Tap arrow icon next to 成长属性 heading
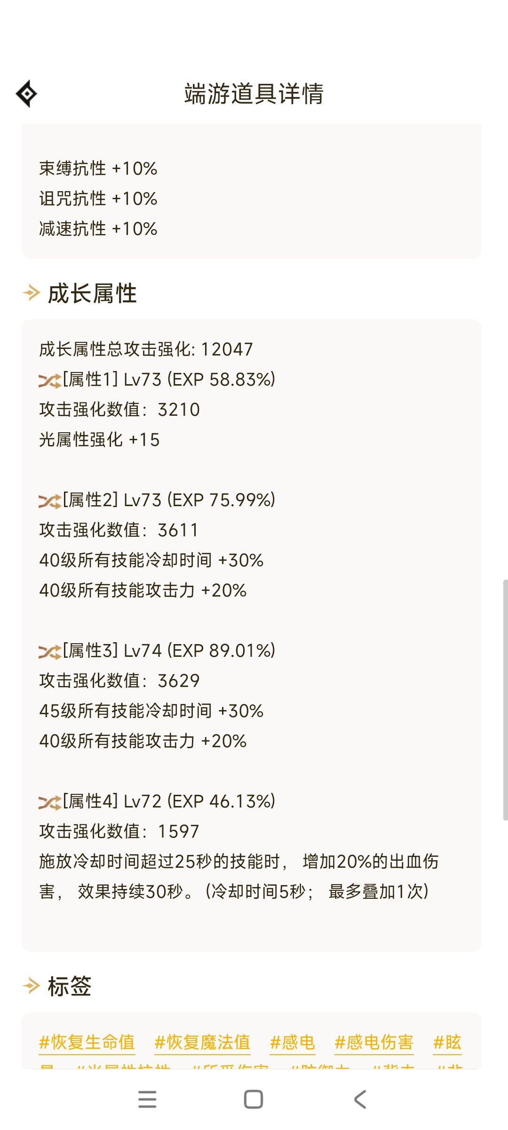This screenshot has height=1130, width=508. click(32, 293)
